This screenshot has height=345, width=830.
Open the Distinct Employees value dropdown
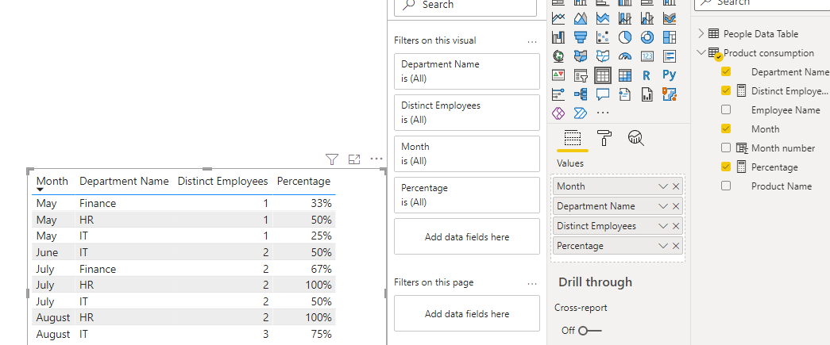(662, 226)
